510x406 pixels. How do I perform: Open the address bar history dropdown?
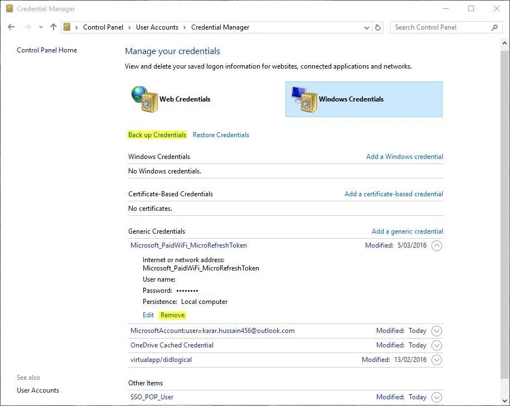point(366,27)
